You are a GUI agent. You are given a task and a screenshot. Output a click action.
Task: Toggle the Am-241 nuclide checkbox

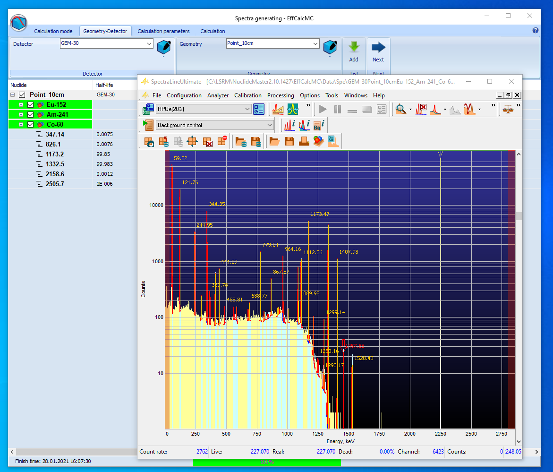pyautogui.click(x=31, y=114)
